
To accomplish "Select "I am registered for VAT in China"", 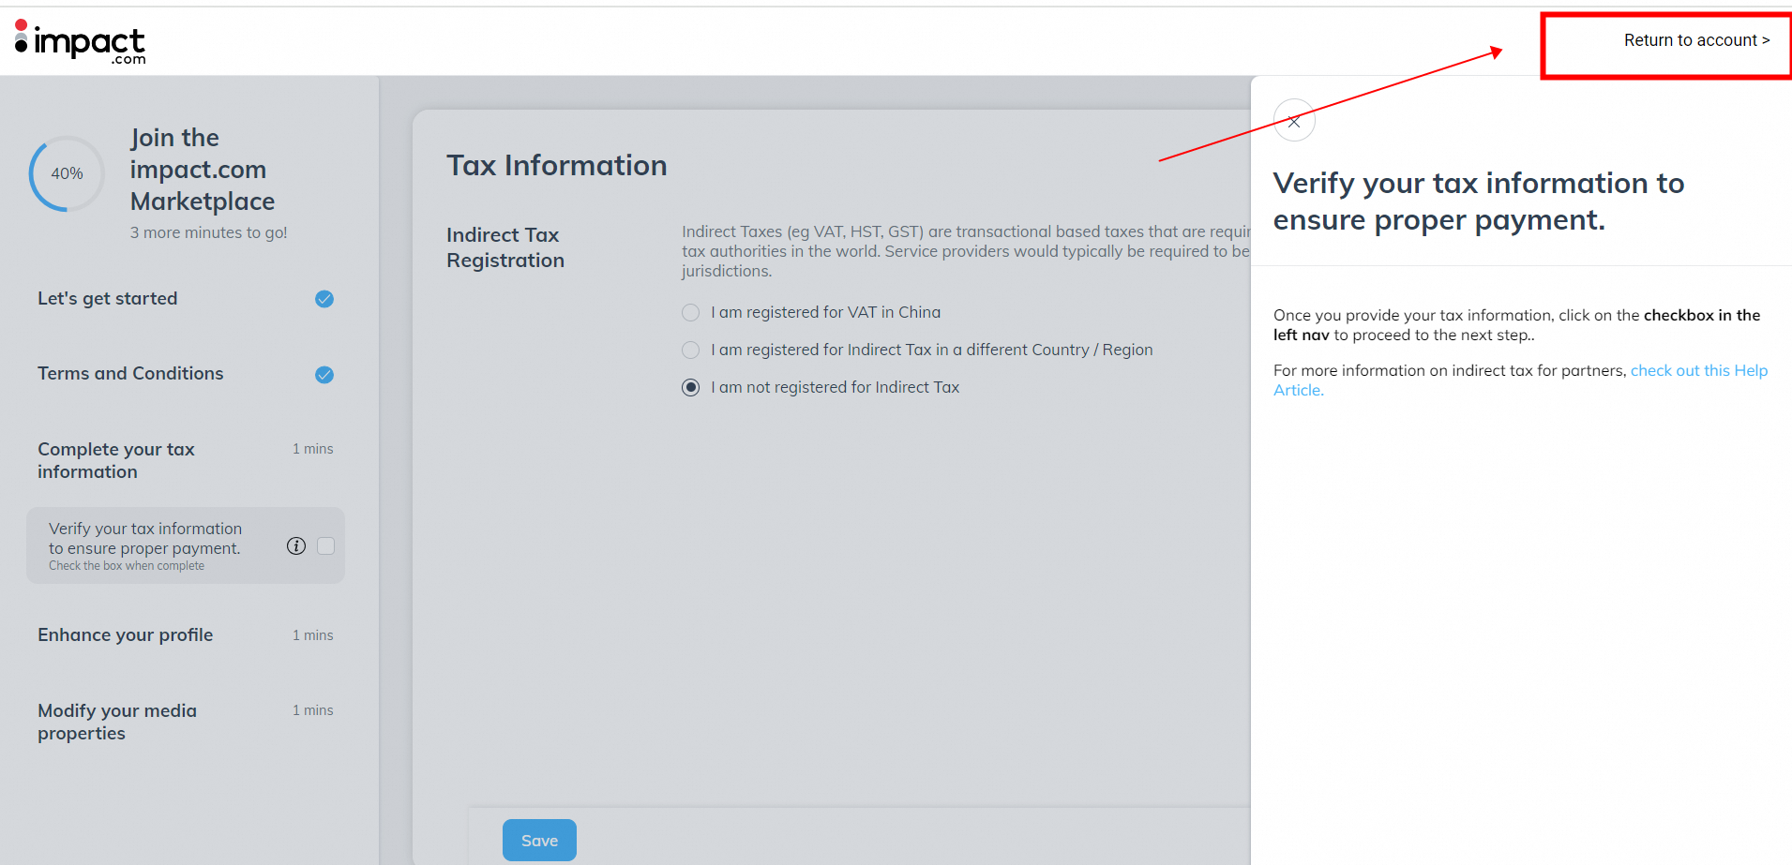I will tap(691, 313).
